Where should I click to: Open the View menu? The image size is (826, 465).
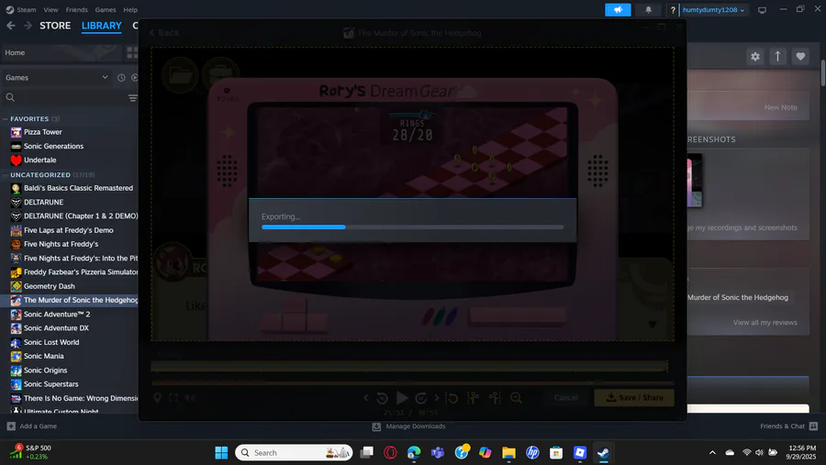point(50,9)
